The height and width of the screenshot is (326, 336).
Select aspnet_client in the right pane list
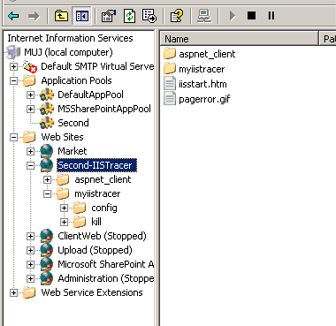pyautogui.click(x=207, y=54)
